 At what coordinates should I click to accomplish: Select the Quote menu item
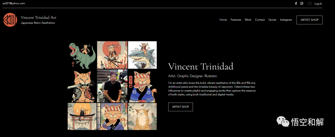point(272,20)
